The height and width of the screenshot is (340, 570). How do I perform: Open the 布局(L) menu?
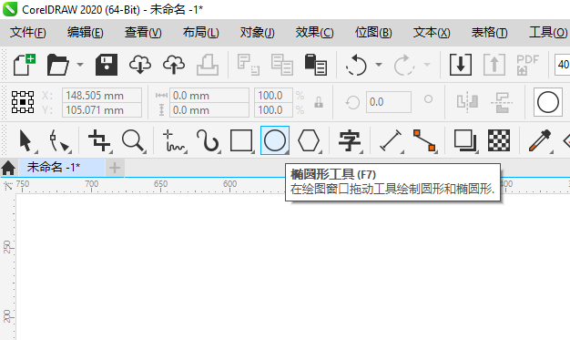[x=201, y=33]
